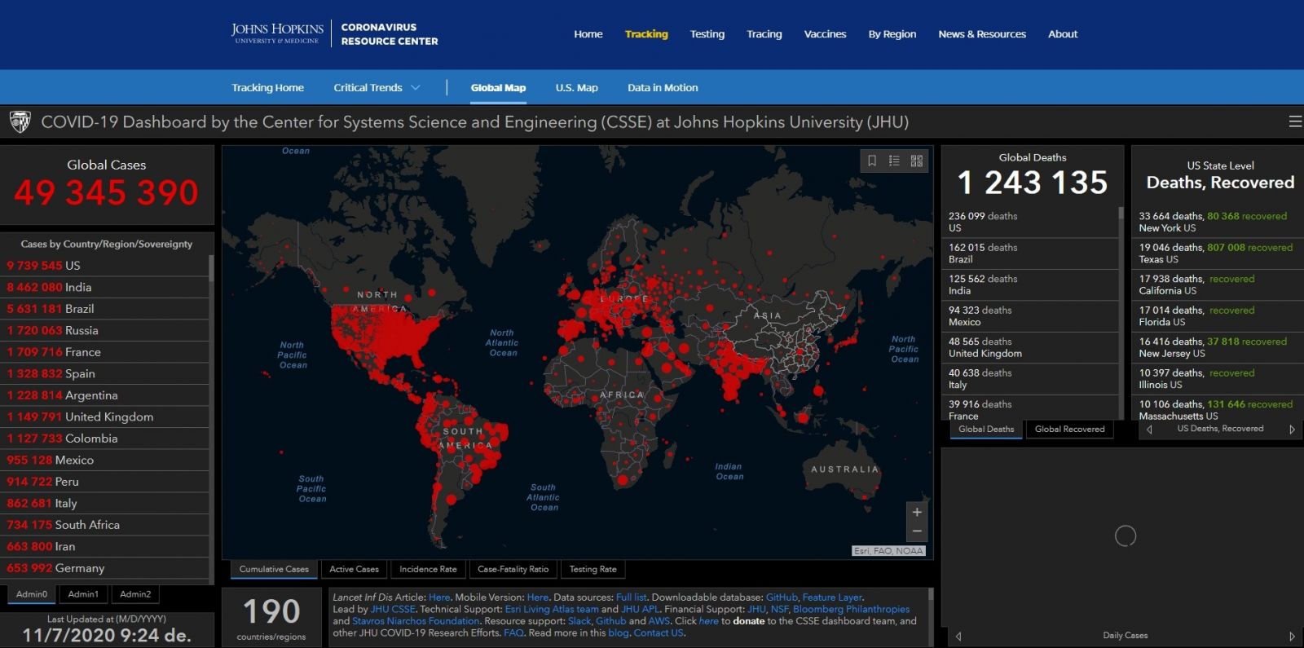Open the About menu item

[x=1063, y=34]
